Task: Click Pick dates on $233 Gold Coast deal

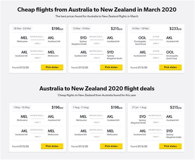Action: [x=170, y=67]
